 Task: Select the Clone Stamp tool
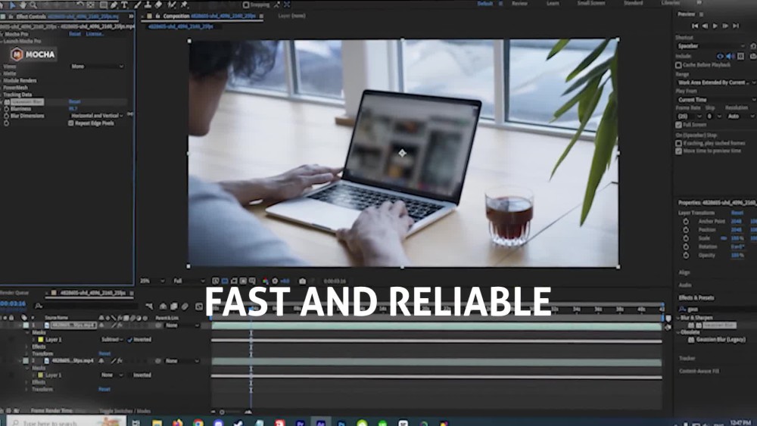click(x=148, y=5)
